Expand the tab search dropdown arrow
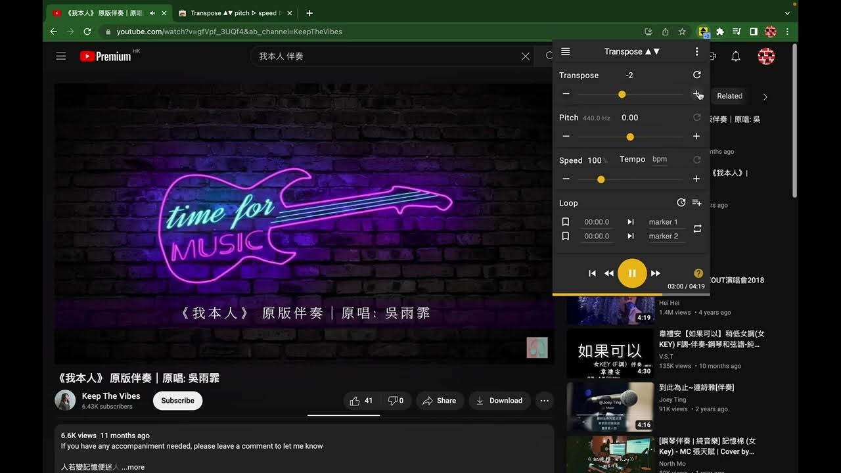 [787, 13]
